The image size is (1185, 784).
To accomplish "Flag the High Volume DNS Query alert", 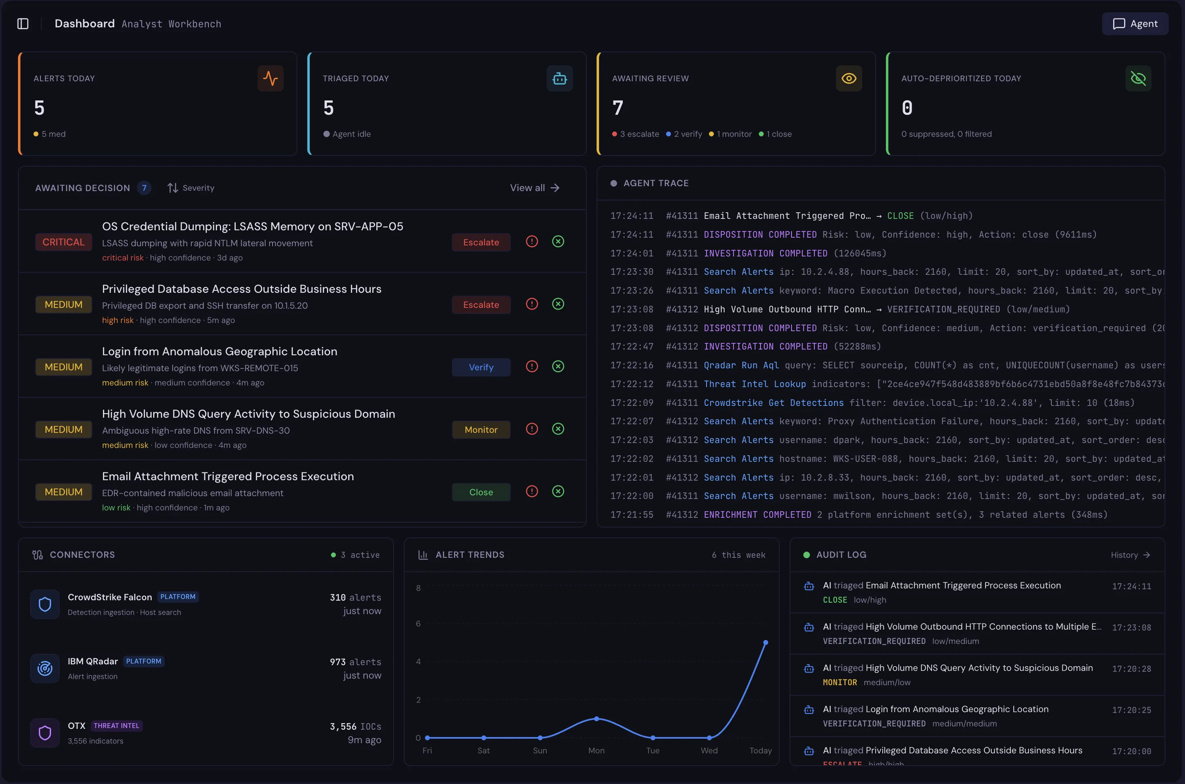I will 532,429.
